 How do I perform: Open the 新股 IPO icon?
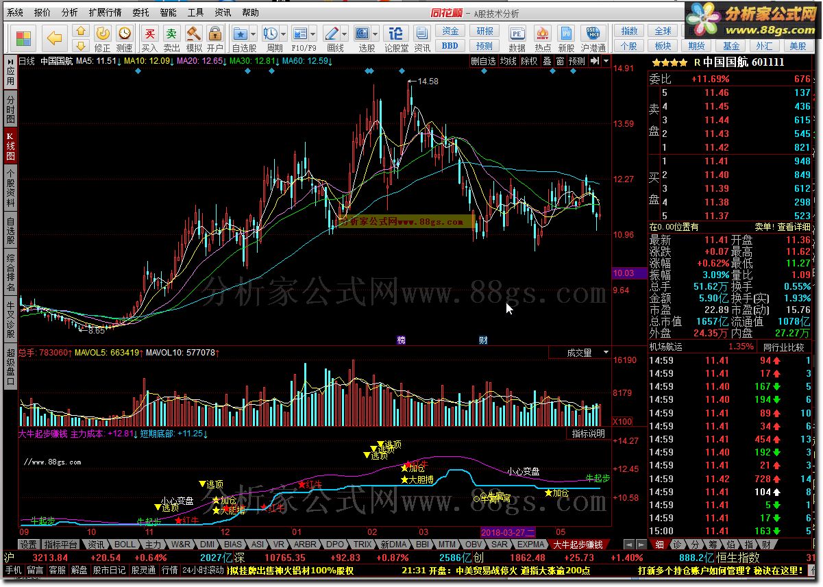(x=566, y=38)
